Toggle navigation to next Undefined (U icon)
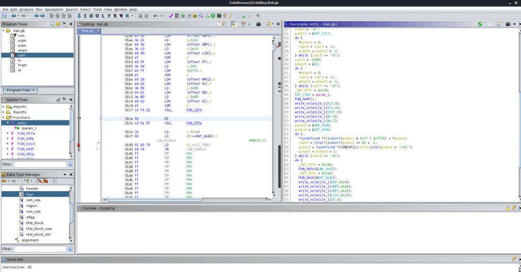 coord(97,16)
